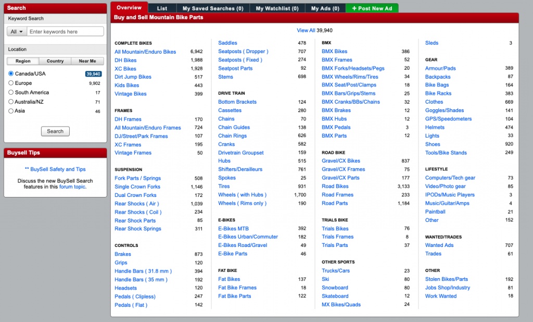Choose the South America radio option

[11, 93]
